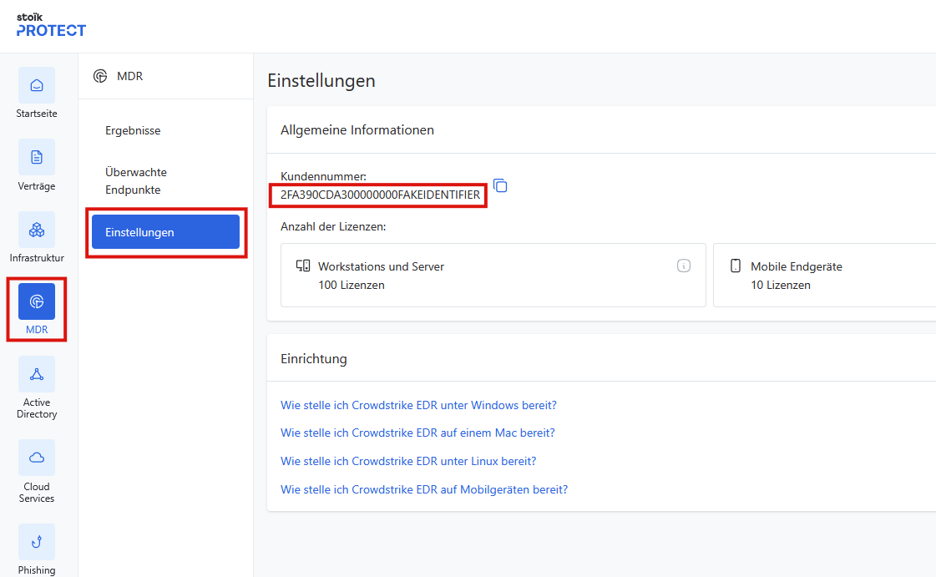This screenshot has width=936, height=577.
Task: Open the Verträge contracts icon
Action: tap(37, 157)
